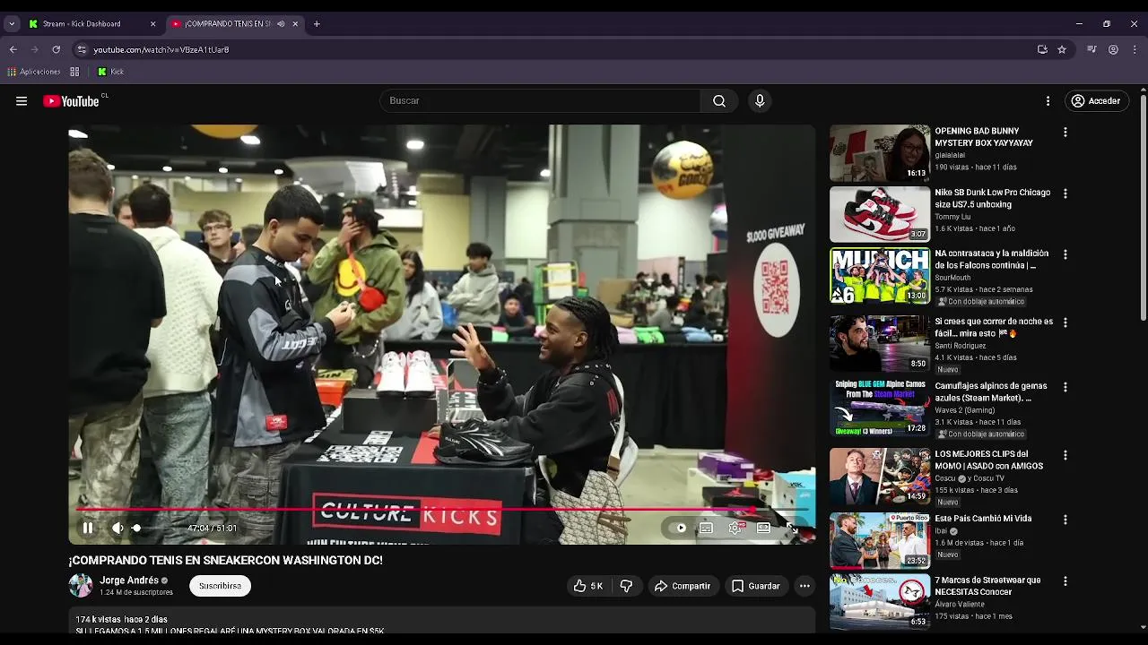
Task: Enter fullscreen mode
Action: (792, 529)
